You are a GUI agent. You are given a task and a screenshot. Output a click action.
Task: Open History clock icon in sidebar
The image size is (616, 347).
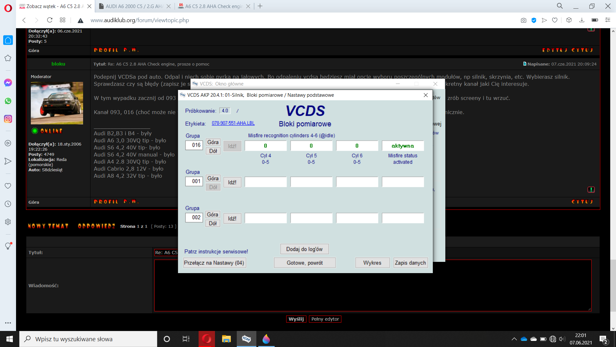tap(8, 204)
